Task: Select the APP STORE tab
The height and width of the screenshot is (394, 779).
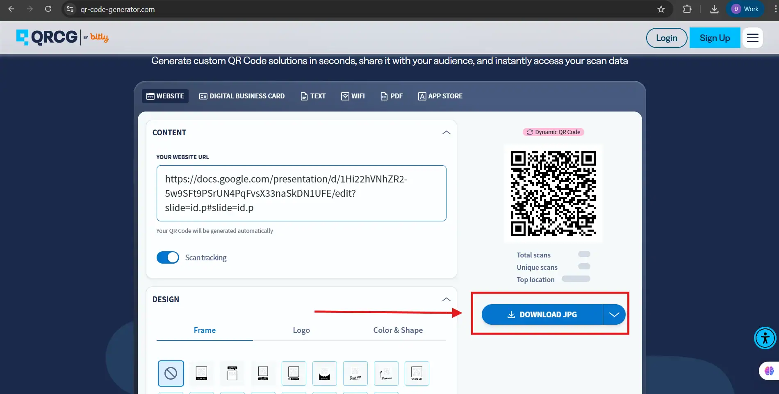Action: tap(440, 96)
